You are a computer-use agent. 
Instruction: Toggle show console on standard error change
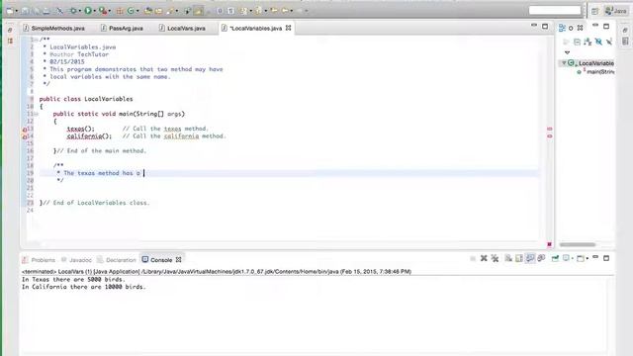click(541, 258)
